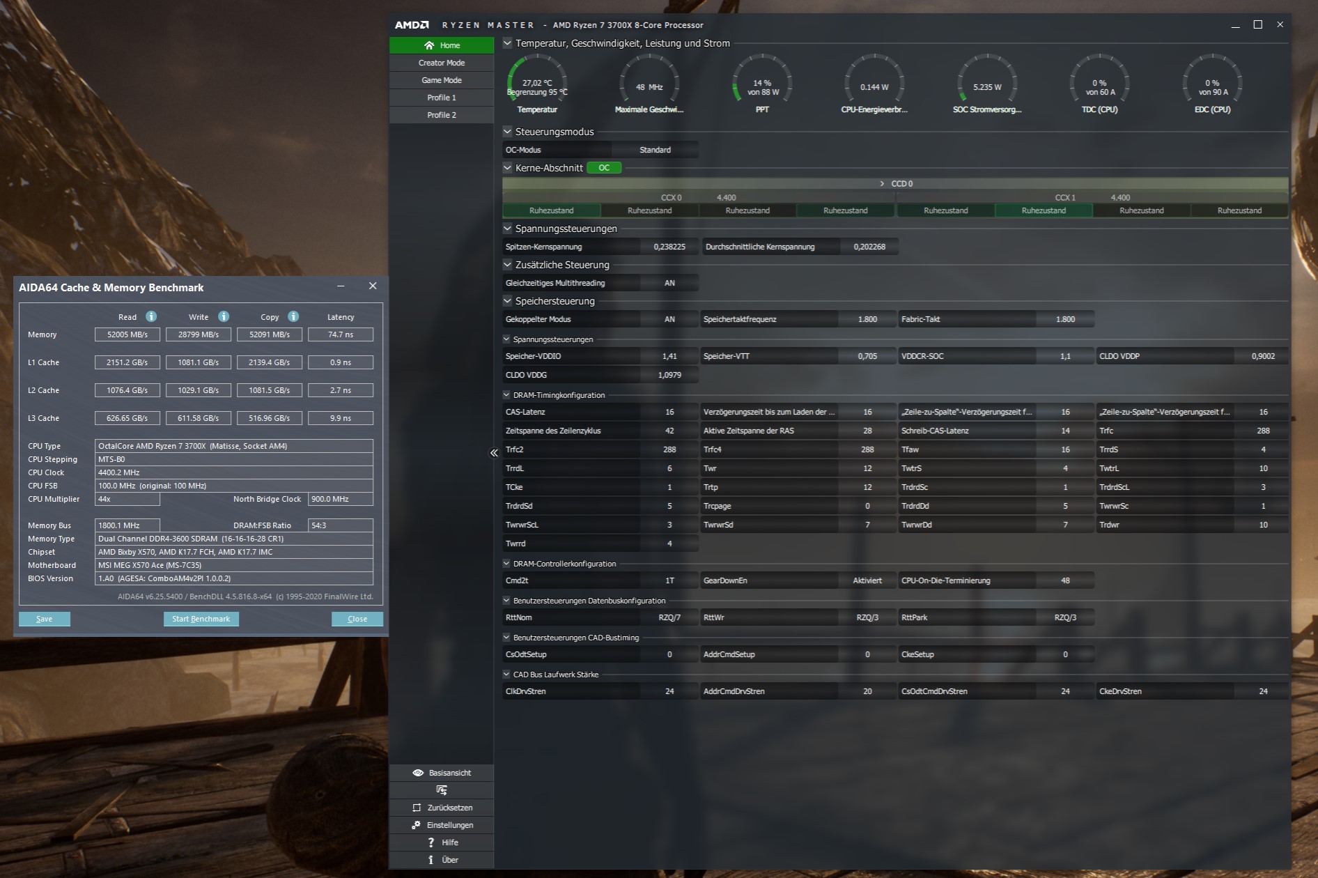
Task: Maximize the Ryzen Master window
Action: point(1258,24)
